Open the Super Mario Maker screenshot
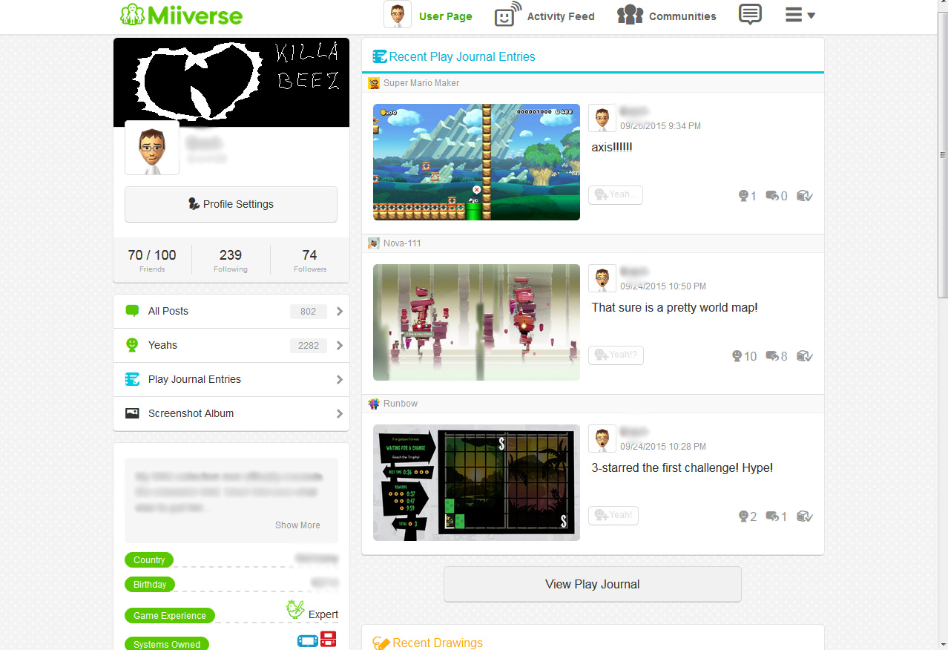Image resolution: width=948 pixels, height=650 pixels. [x=476, y=162]
